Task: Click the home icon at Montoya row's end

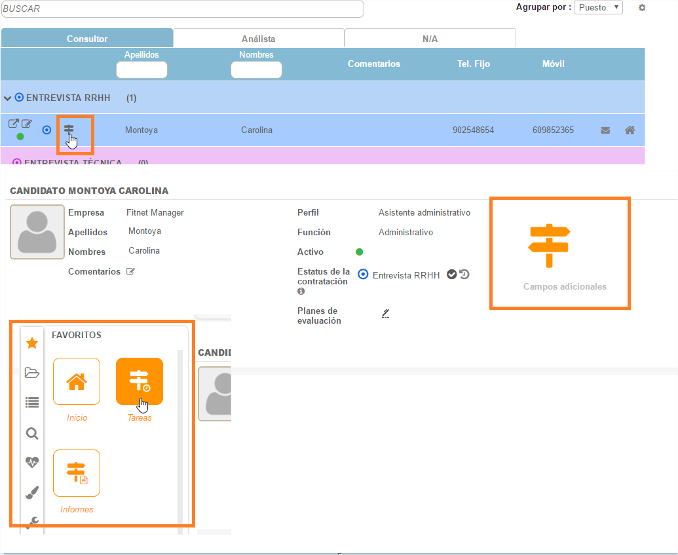Action: 630,130
